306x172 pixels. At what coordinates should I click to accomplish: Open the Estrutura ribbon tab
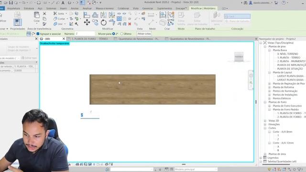[x=29, y=9]
